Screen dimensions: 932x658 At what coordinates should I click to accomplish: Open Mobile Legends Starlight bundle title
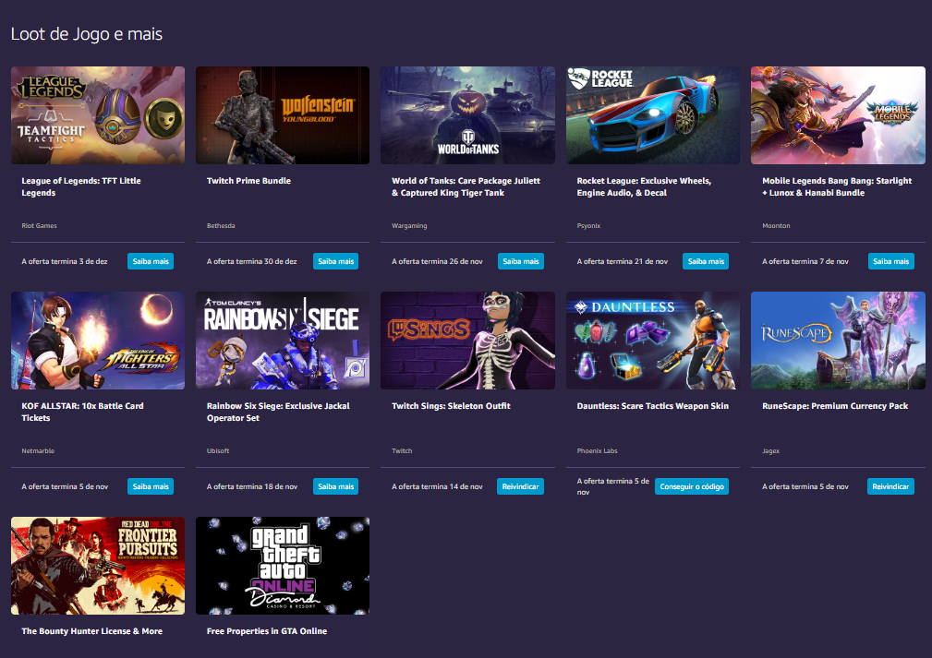coord(837,186)
